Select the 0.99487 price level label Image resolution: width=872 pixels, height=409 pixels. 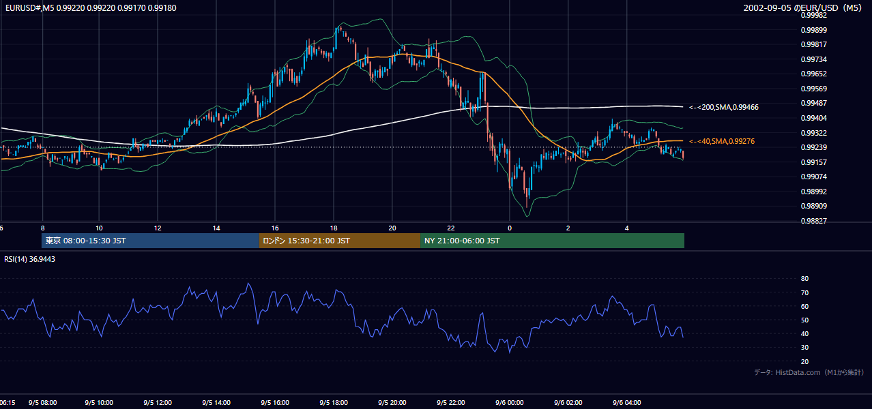point(813,103)
